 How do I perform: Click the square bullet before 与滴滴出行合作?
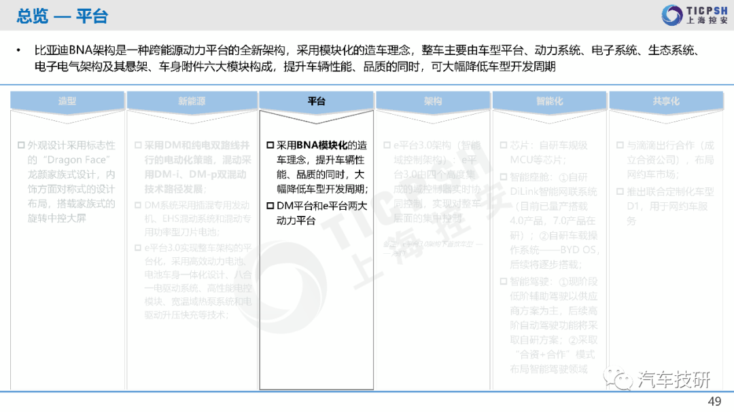[621, 145]
